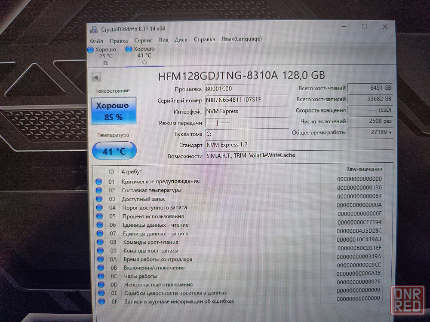Click the Буква тома field C:
This screenshot has height=322, width=430.
(247, 134)
